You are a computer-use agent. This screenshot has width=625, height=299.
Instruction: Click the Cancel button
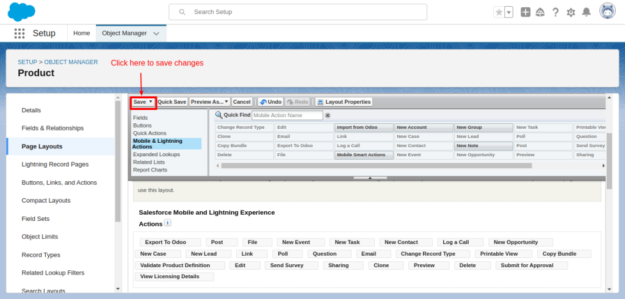[242, 102]
